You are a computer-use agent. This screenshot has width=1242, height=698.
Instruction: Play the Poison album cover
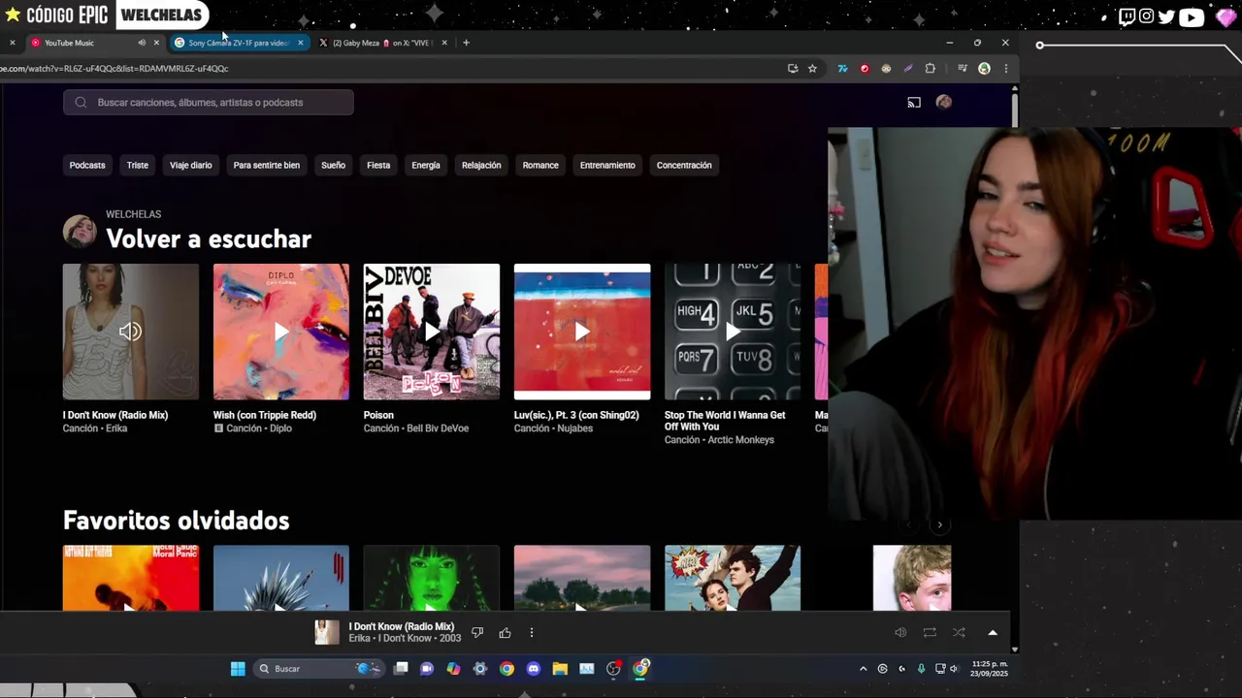432,332
